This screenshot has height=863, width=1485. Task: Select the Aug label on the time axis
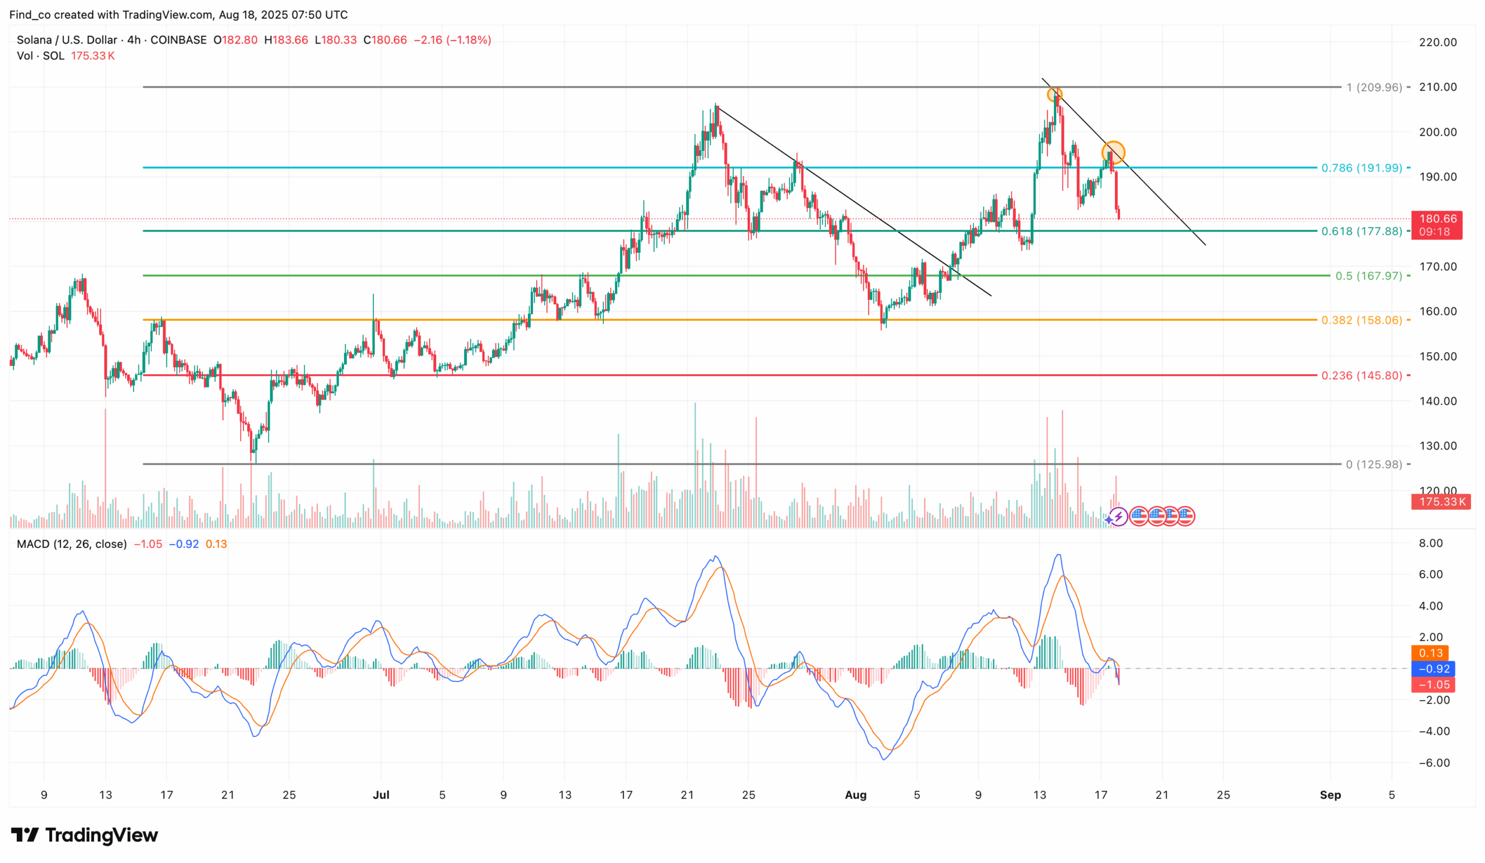point(856,795)
